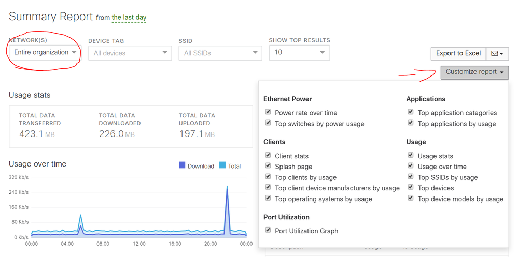Click Export to Excel button
This screenshot has height=257, width=518.
click(x=458, y=53)
